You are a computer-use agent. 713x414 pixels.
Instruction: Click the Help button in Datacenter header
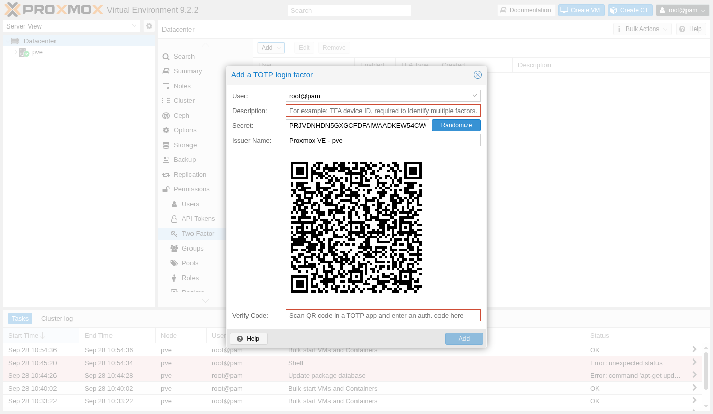691,29
